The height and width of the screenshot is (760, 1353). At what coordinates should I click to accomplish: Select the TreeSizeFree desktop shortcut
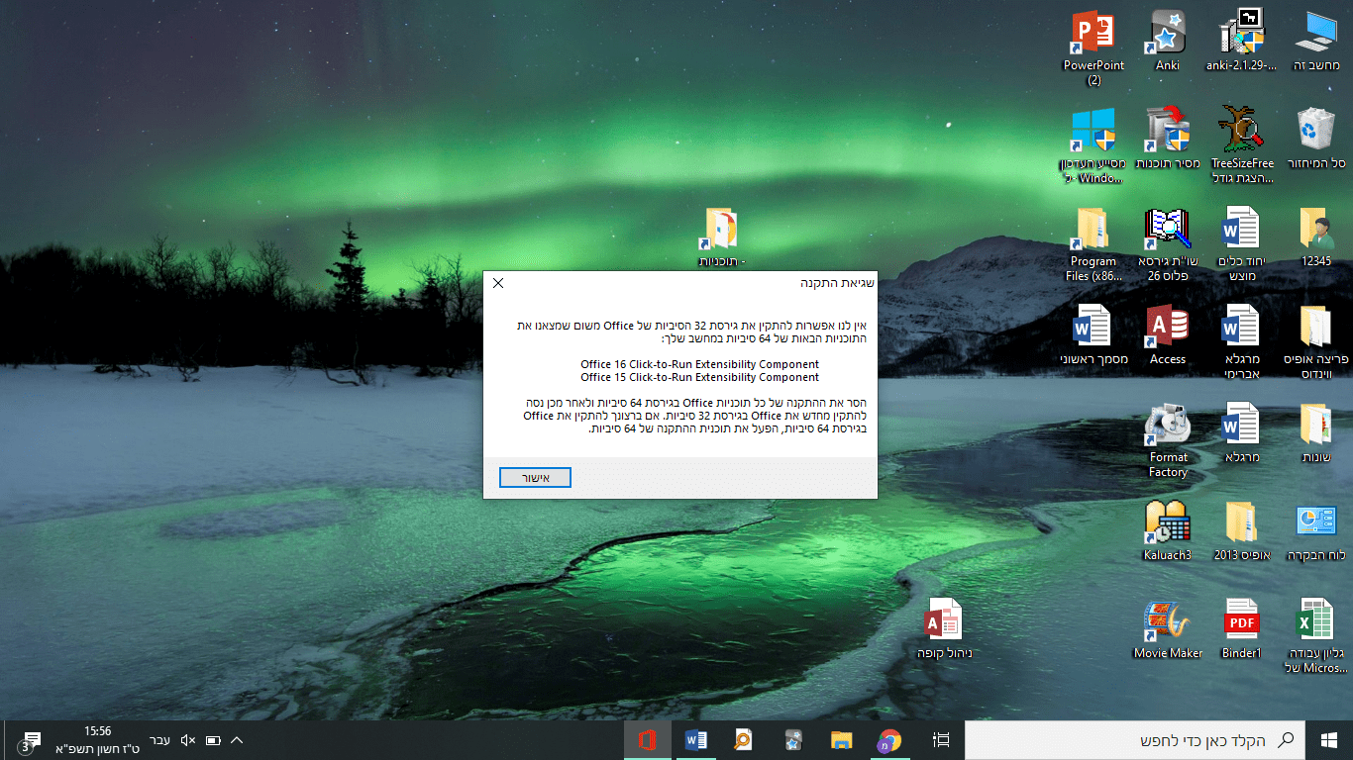click(1241, 146)
